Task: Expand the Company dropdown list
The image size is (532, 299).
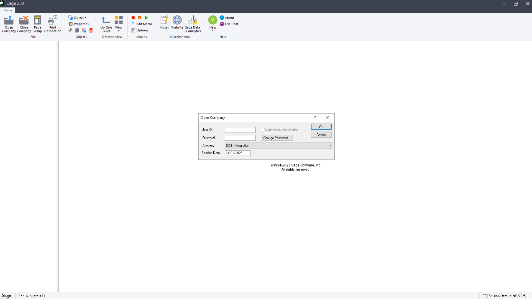Action: pos(329,146)
